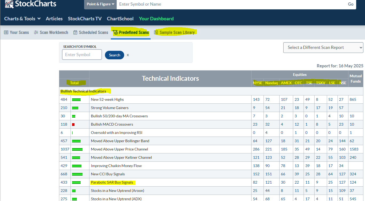
Task: Open the Strong Volume Gainers scan
Action: (x=110, y=108)
